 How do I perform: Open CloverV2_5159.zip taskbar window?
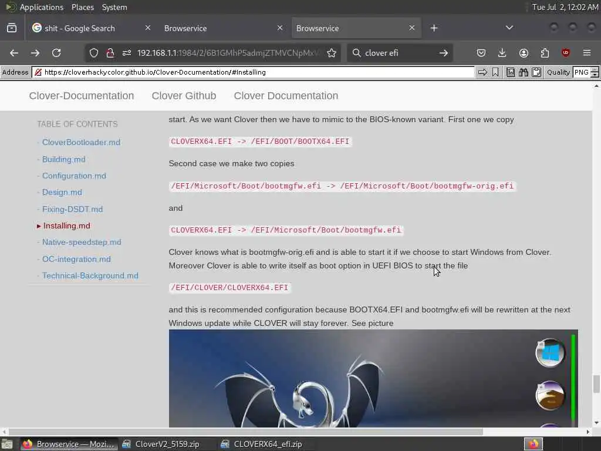(x=161, y=444)
